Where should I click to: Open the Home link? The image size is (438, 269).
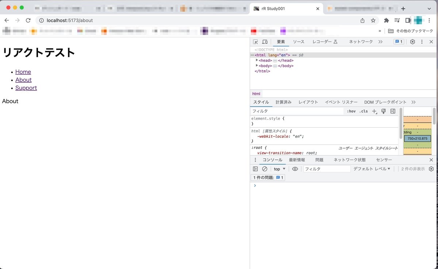(x=23, y=72)
